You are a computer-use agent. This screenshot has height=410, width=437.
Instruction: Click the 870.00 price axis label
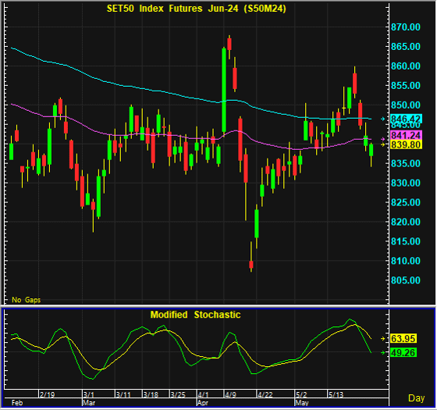(x=406, y=27)
